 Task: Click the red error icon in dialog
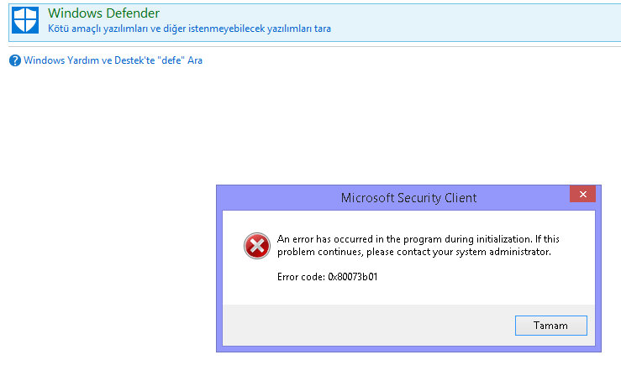pos(255,245)
